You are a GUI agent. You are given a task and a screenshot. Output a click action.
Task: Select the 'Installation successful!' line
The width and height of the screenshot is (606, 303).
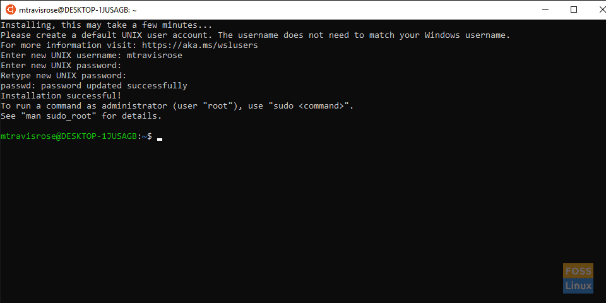[61, 95]
